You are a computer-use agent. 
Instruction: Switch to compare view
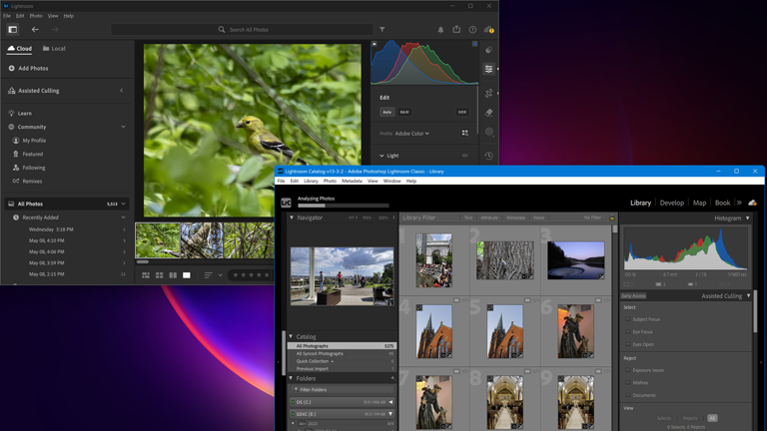click(x=173, y=275)
